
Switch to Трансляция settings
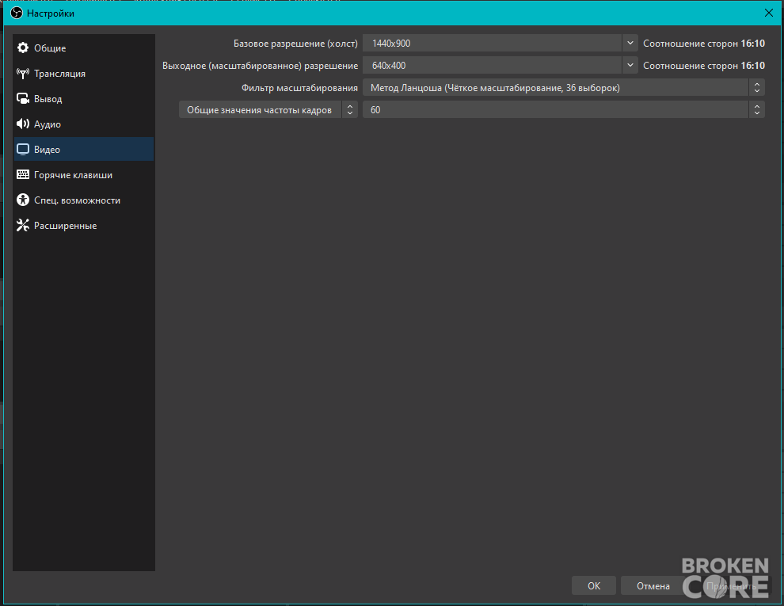click(84, 74)
